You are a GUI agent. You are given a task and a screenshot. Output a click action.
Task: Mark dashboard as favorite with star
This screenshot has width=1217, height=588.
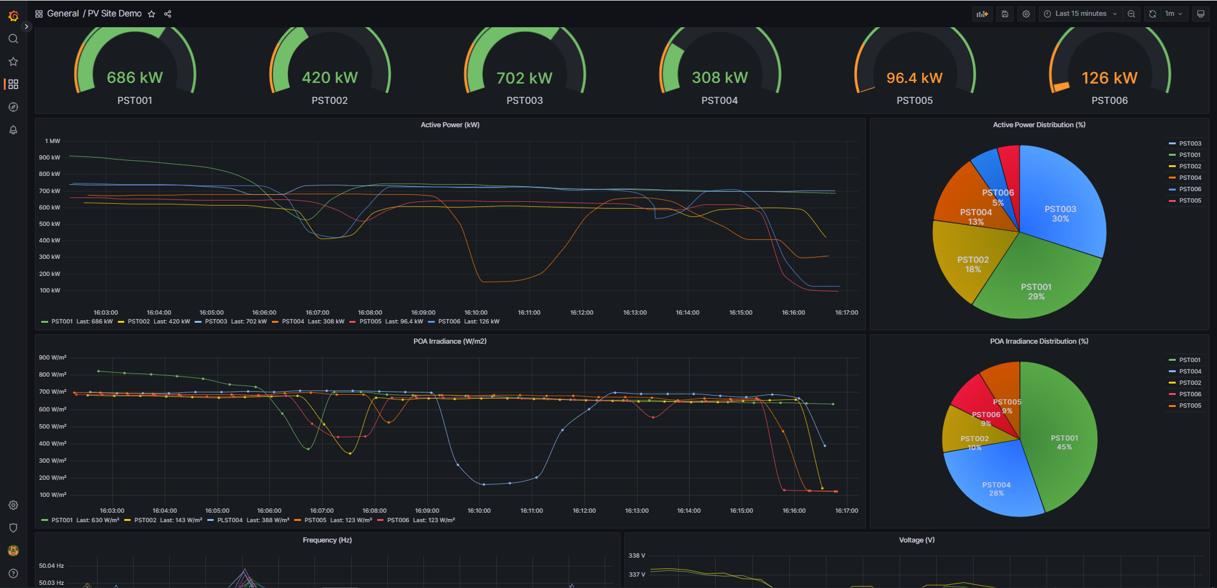click(x=151, y=14)
